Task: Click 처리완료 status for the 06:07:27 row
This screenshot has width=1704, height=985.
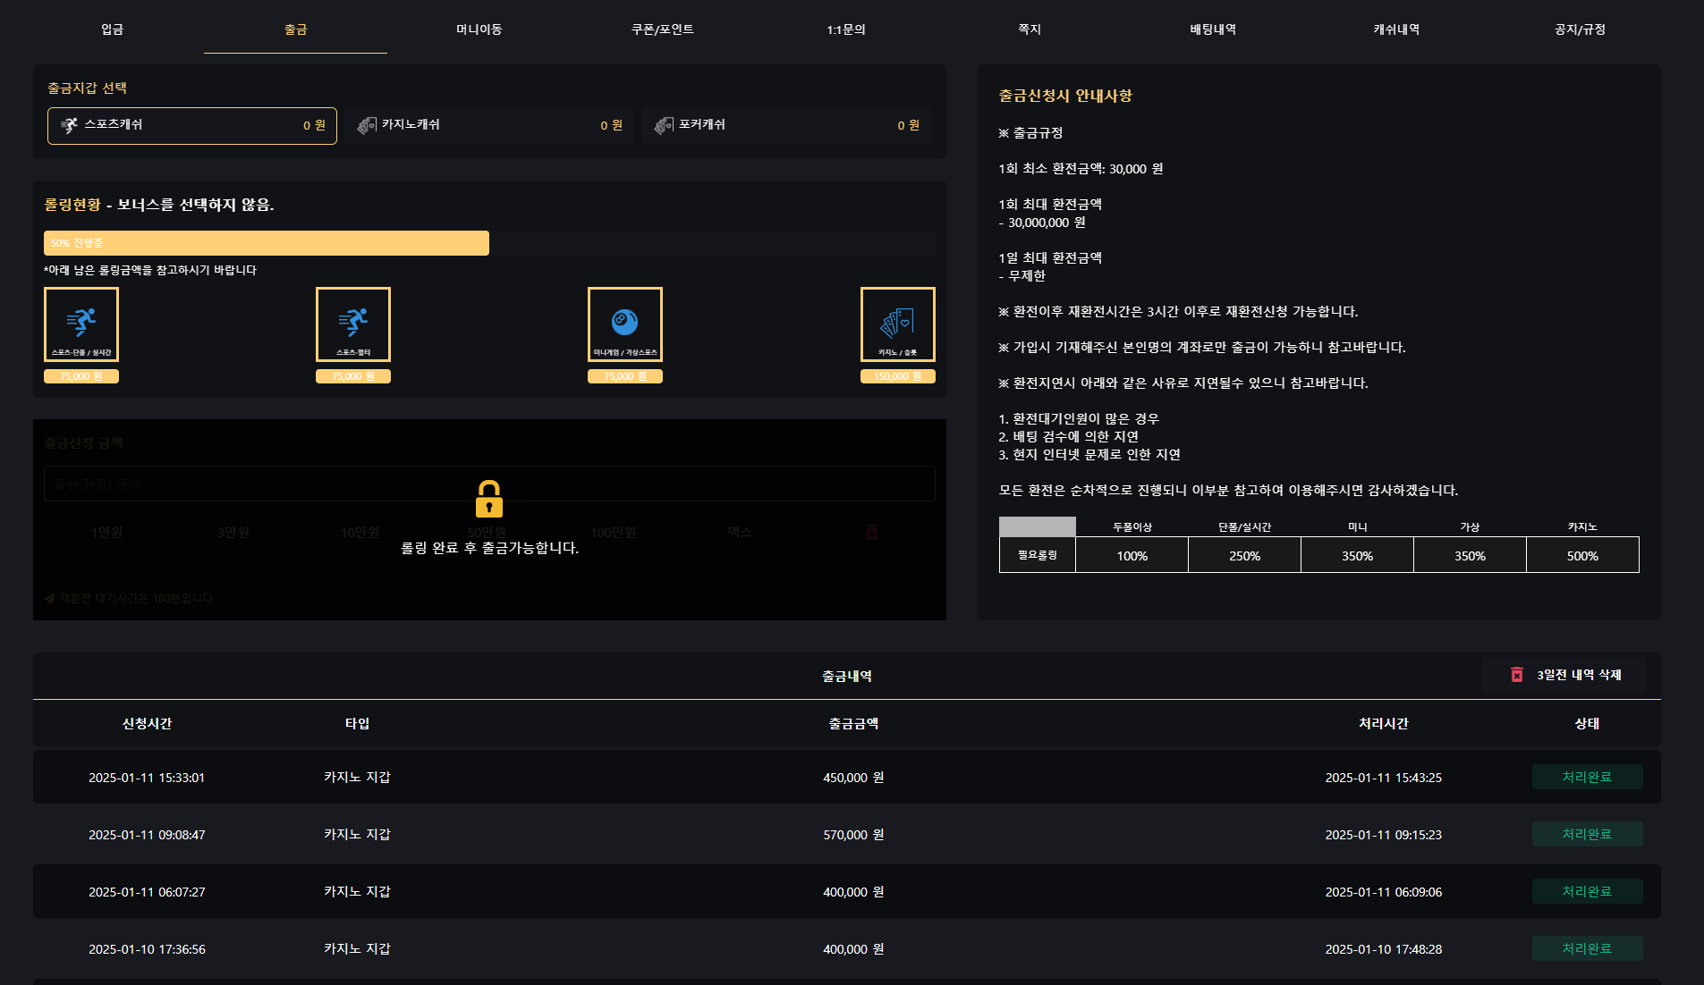Action: click(x=1587, y=891)
